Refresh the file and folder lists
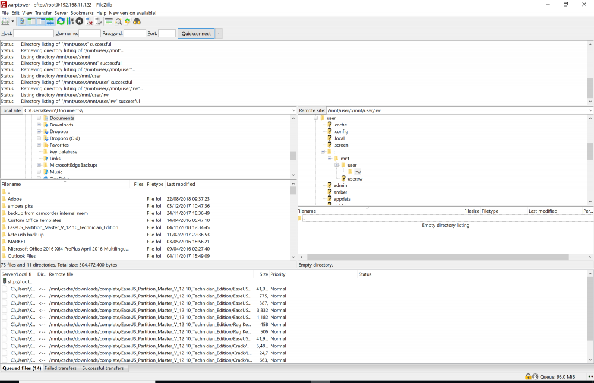This screenshot has width=594, height=383. pos(61,21)
